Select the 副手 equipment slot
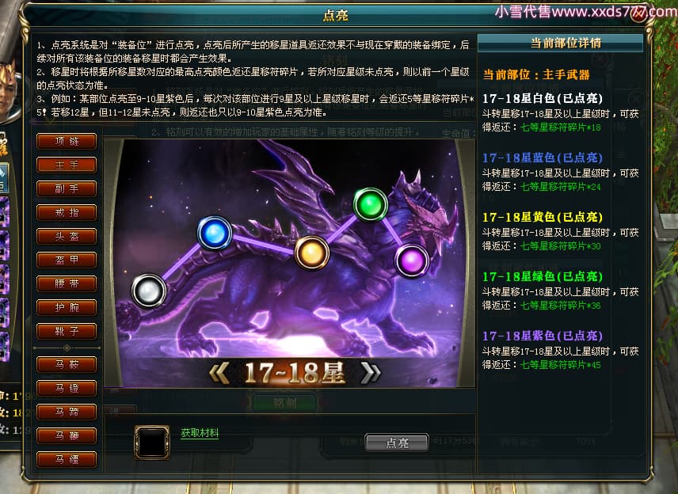678x494 pixels. point(67,188)
